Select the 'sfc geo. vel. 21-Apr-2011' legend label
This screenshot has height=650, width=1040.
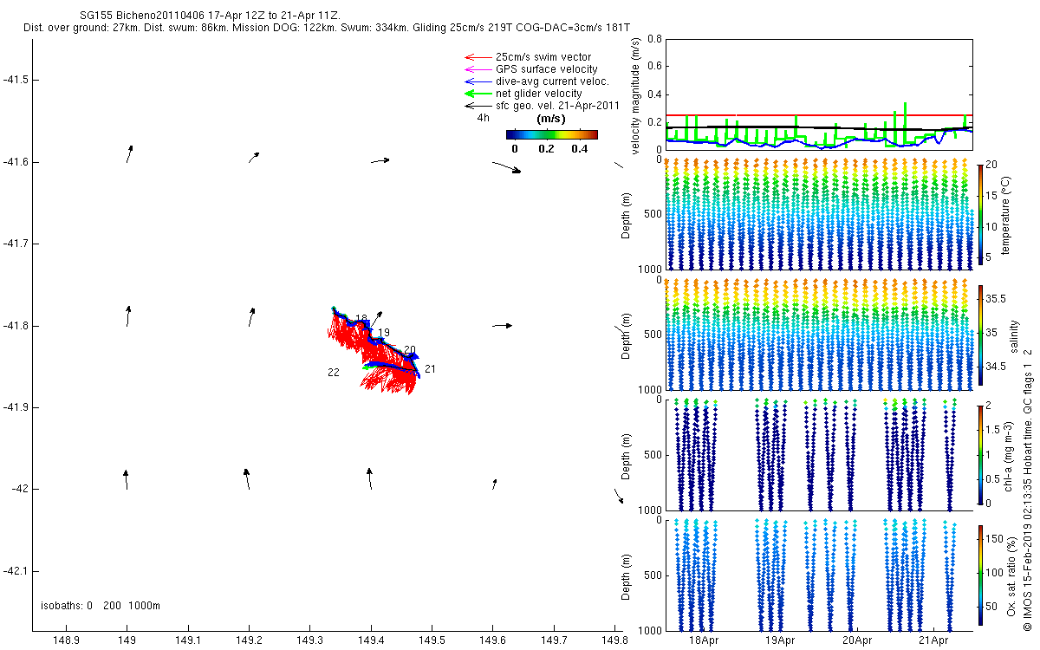(557, 106)
